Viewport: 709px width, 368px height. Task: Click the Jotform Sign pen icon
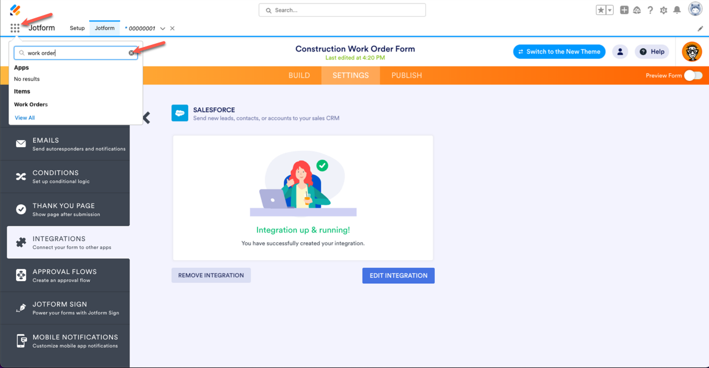coord(21,308)
